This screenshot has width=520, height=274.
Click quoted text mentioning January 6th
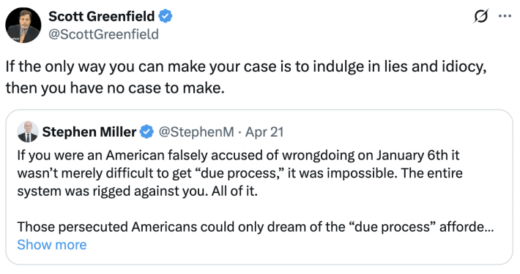[238, 156]
